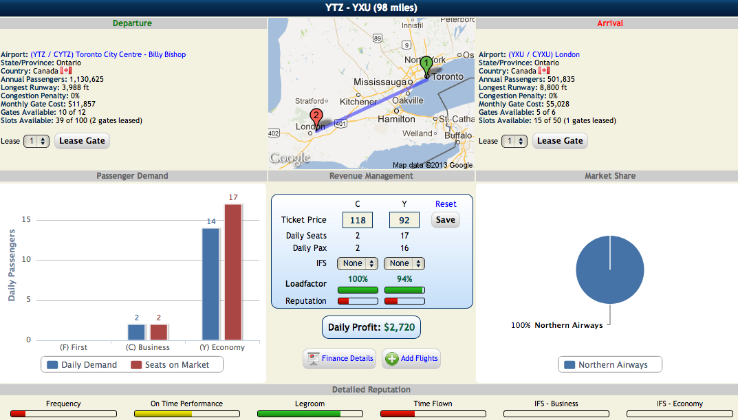The image size is (738, 420).
Task: Click the Business seats on market bar
Action: (159, 332)
